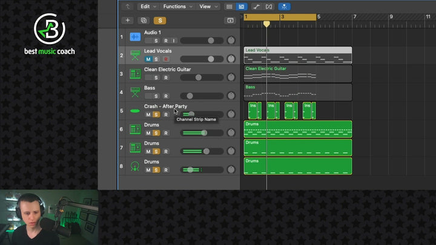
Task: Select the Crash cymbal track icon
Action: click(x=135, y=111)
